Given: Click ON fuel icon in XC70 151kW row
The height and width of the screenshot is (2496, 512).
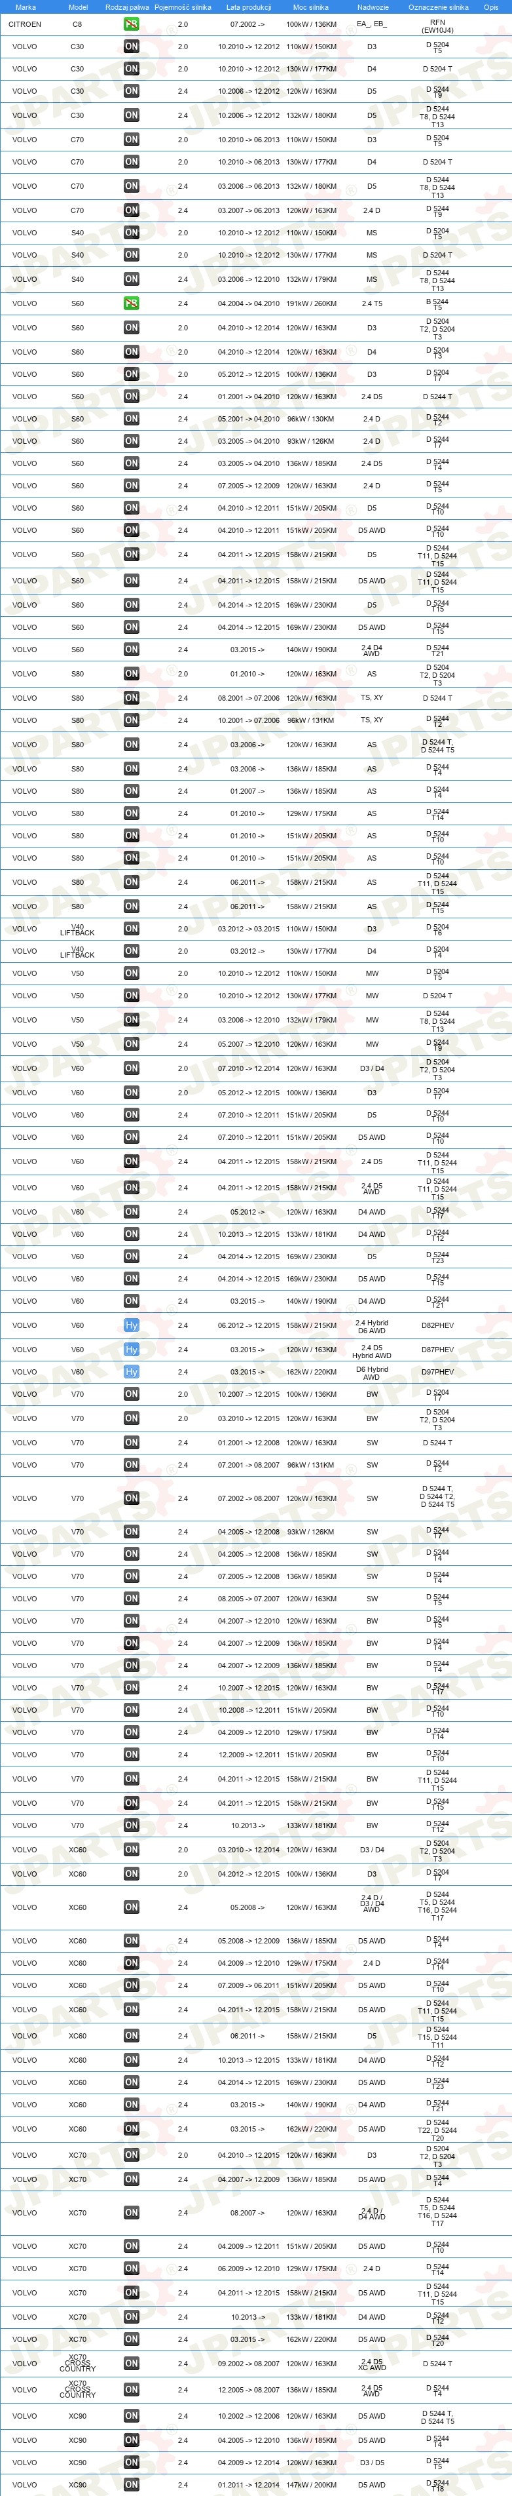Looking at the screenshot, I should point(131,2246).
